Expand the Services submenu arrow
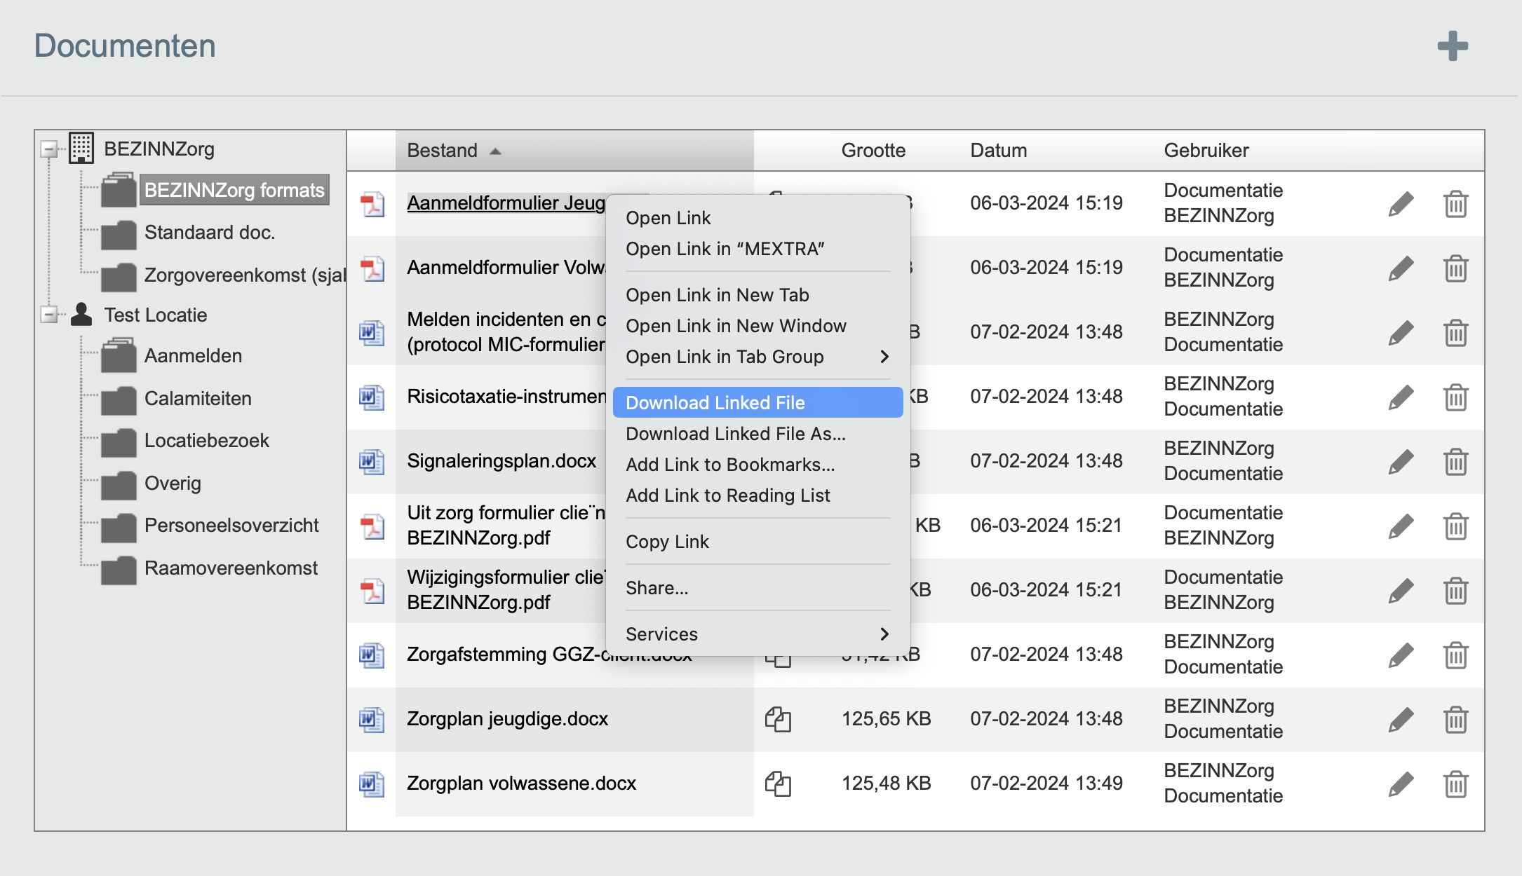Viewport: 1522px width, 876px height. [x=884, y=634]
